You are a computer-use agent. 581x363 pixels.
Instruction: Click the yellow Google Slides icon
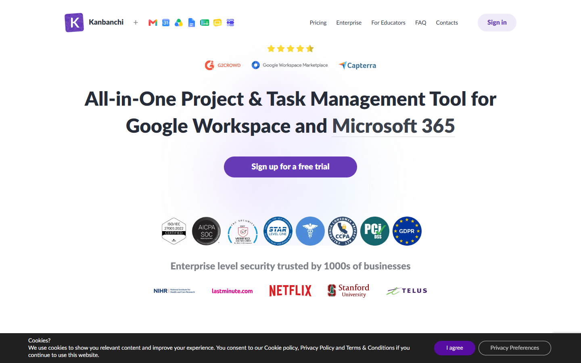point(217,23)
